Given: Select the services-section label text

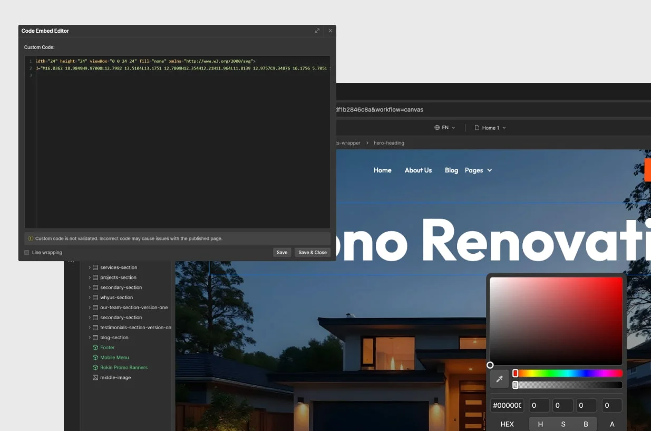Looking at the screenshot, I should (119, 267).
